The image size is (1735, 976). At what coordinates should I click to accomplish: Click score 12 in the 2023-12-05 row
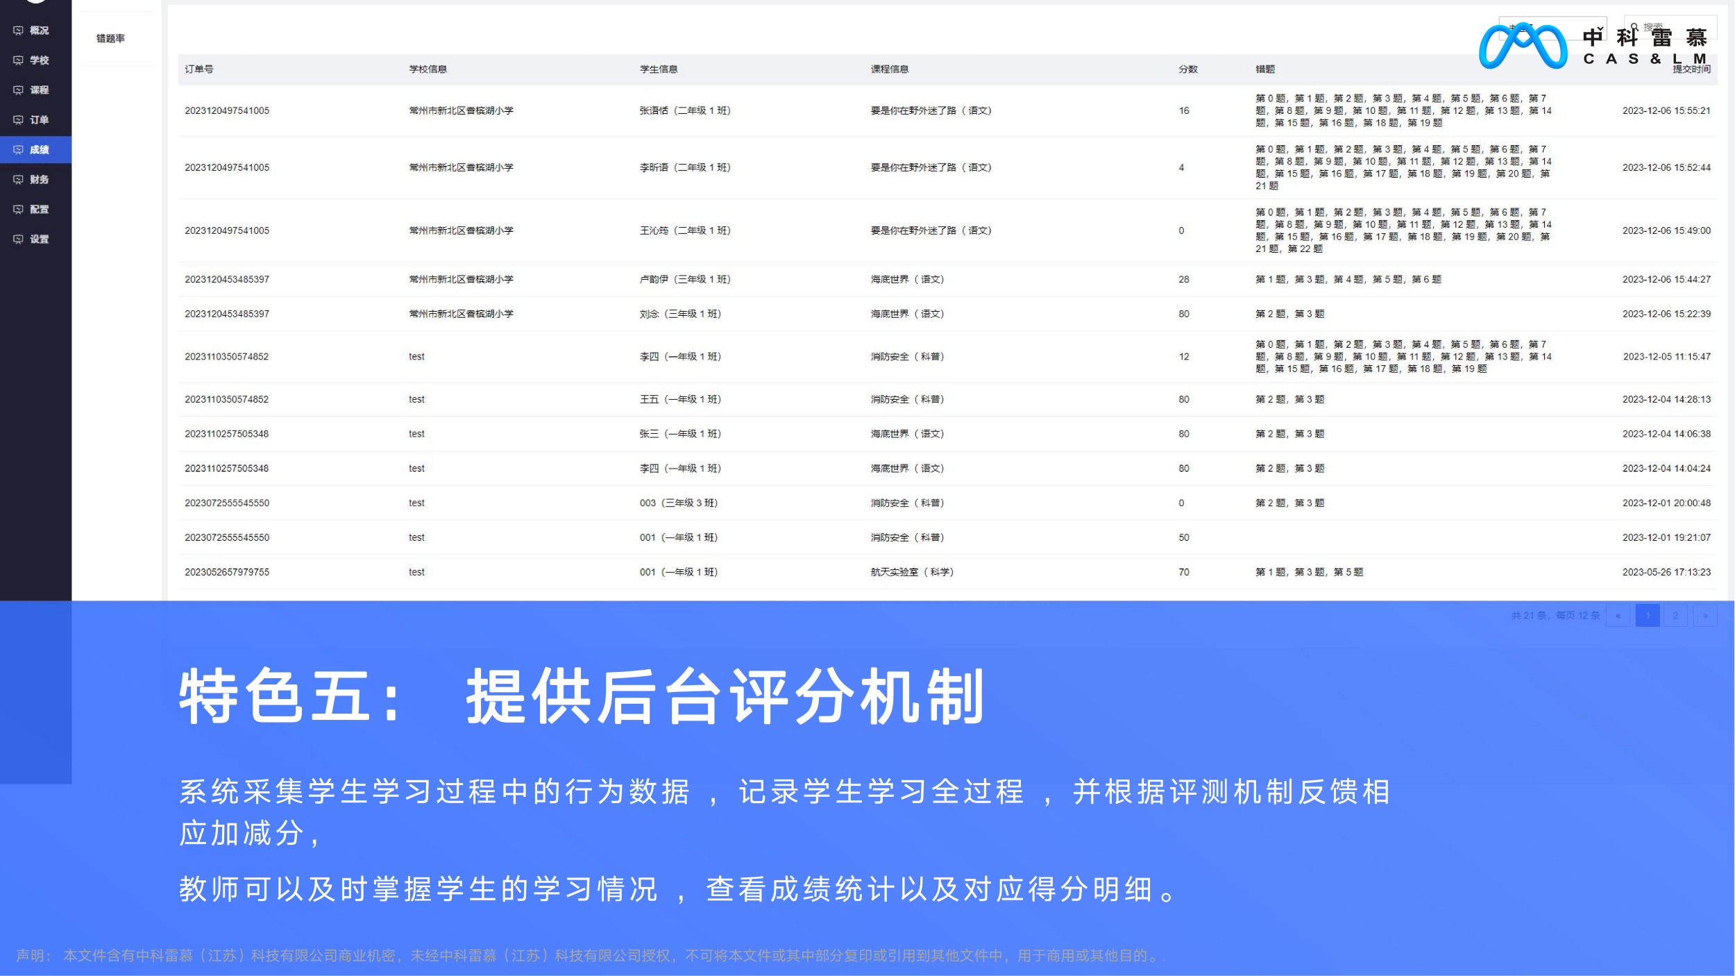[x=1184, y=357]
